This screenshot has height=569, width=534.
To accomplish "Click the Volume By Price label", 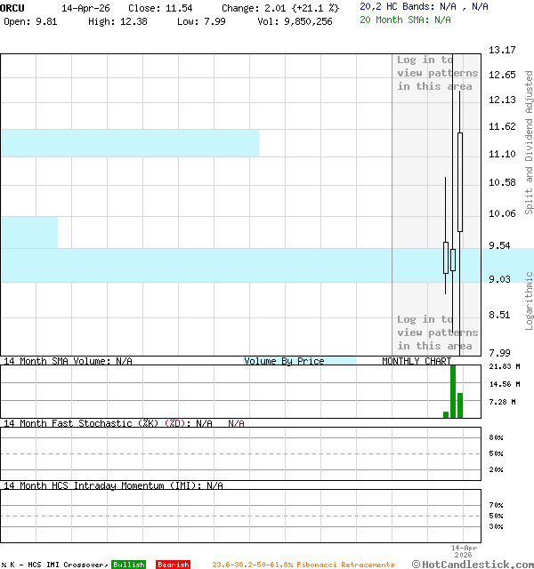I will 285,361.
